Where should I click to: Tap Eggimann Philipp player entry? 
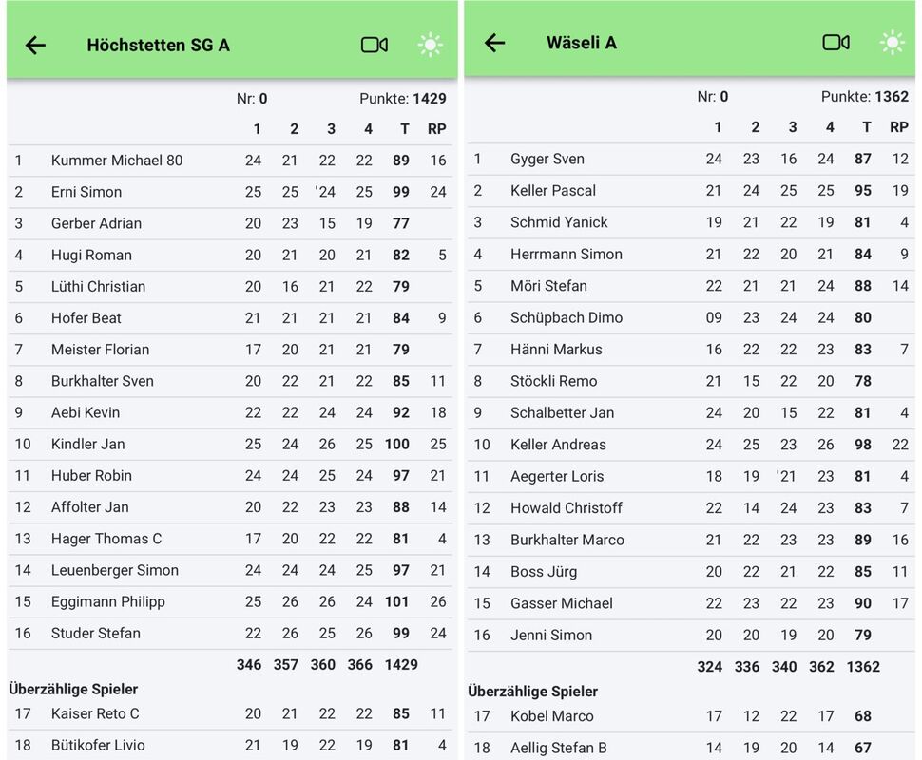point(108,601)
